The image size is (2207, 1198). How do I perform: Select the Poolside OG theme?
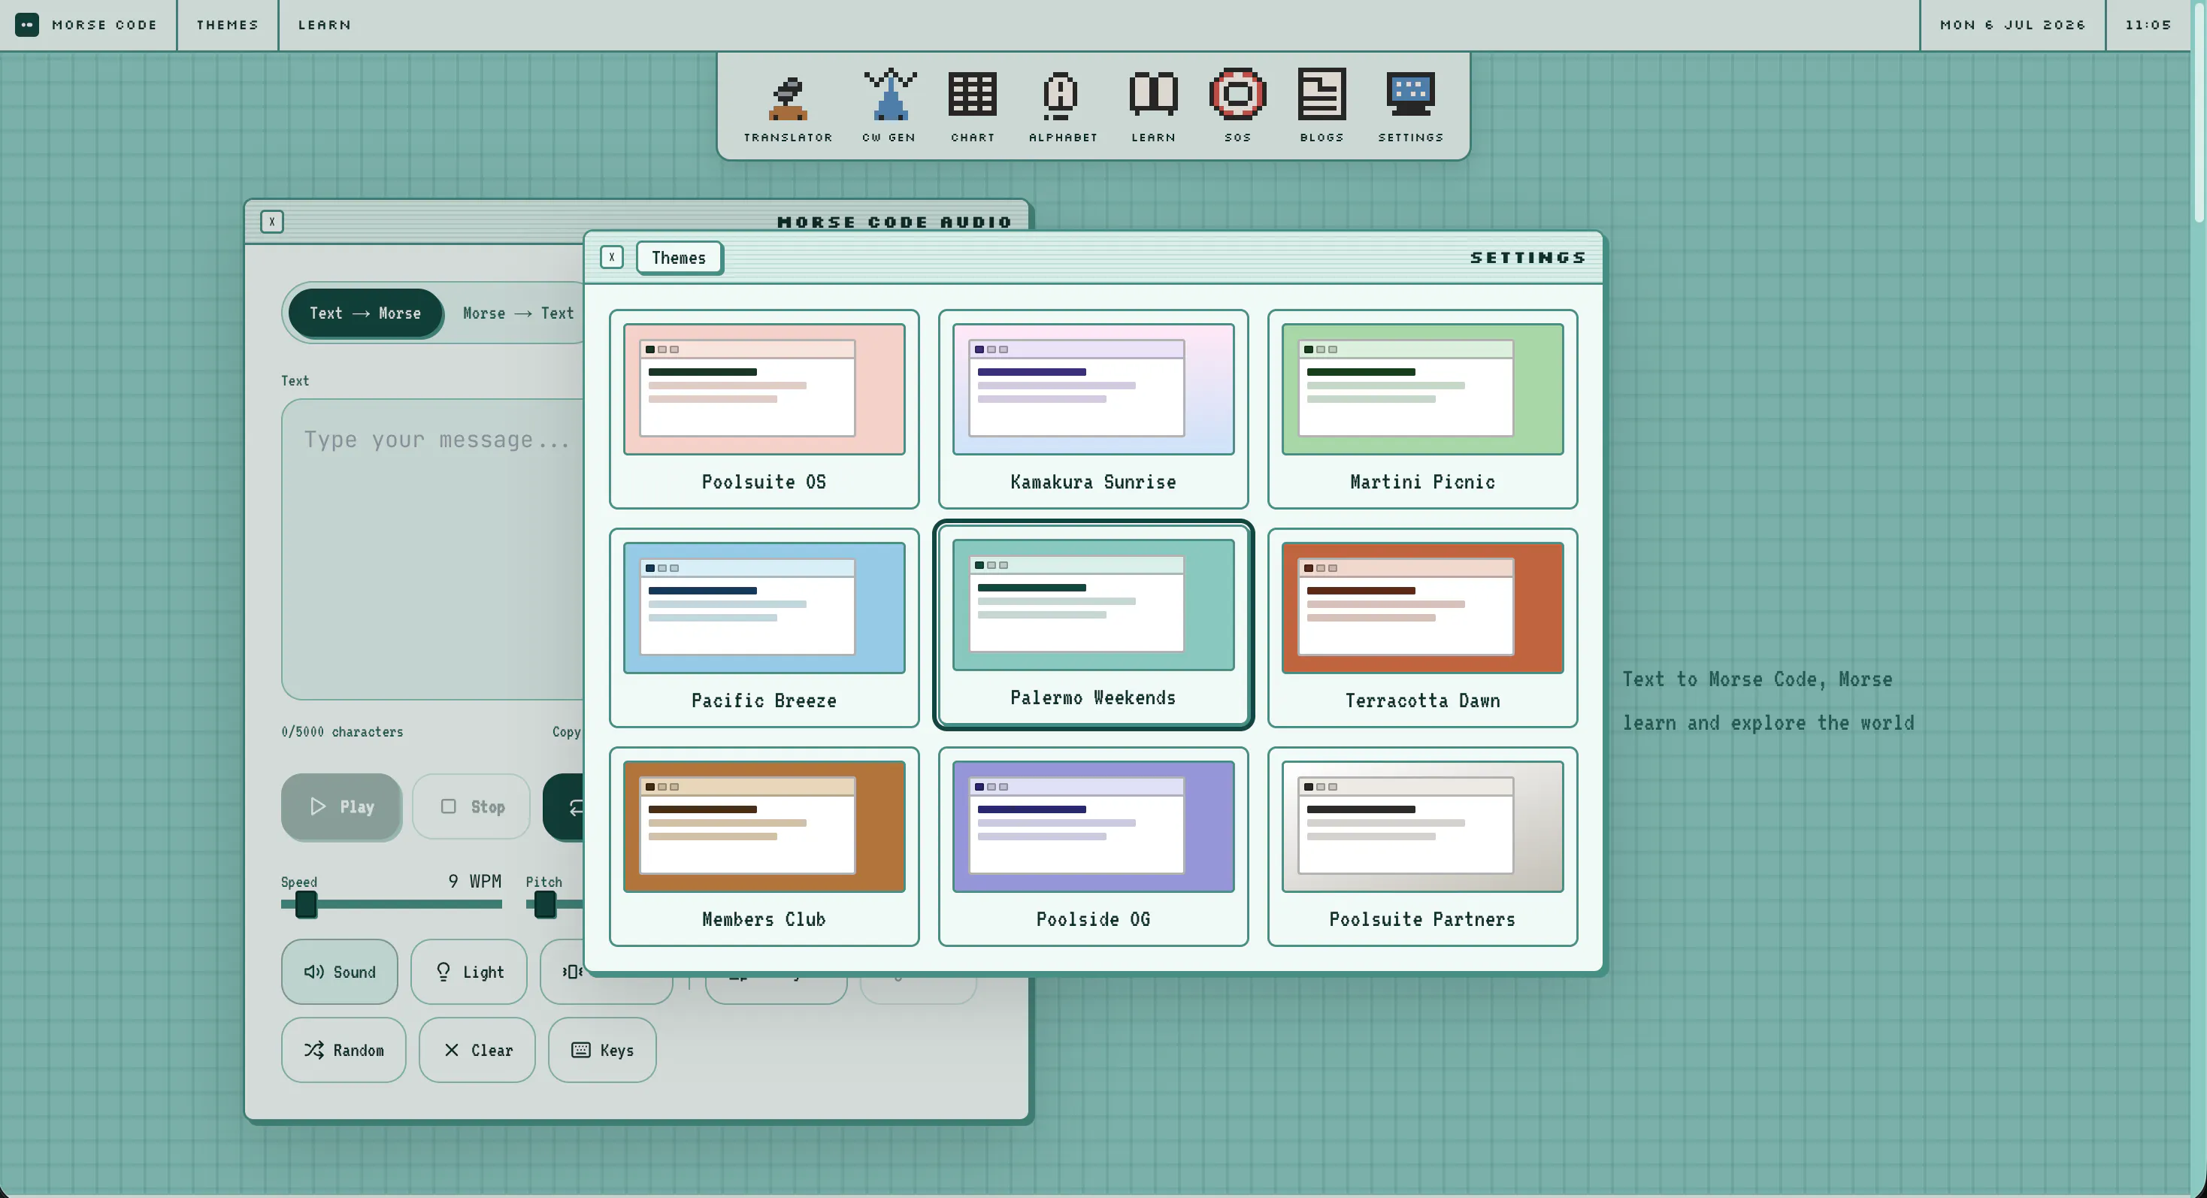pyautogui.click(x=1092, y=846)
